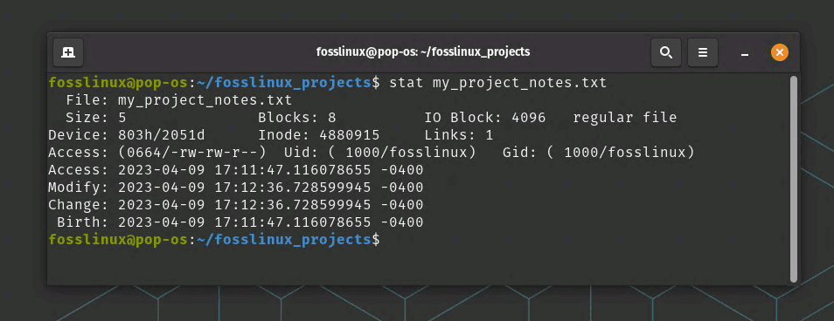
Task: Click the 'regular file' text
Action: [x=624, y=118]
